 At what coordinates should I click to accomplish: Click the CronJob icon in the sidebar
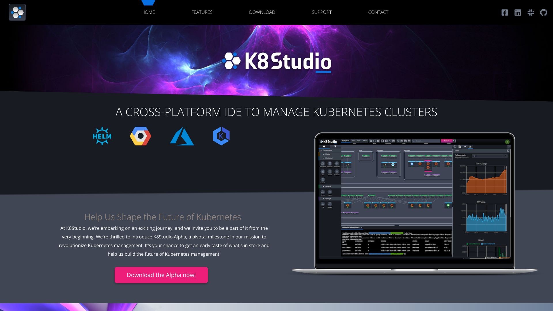pos(330,172)
